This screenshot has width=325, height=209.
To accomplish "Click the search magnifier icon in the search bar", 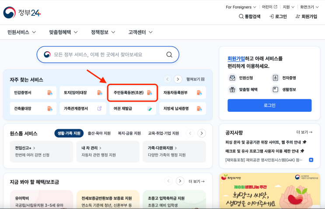I will click(x=169, y=55).
